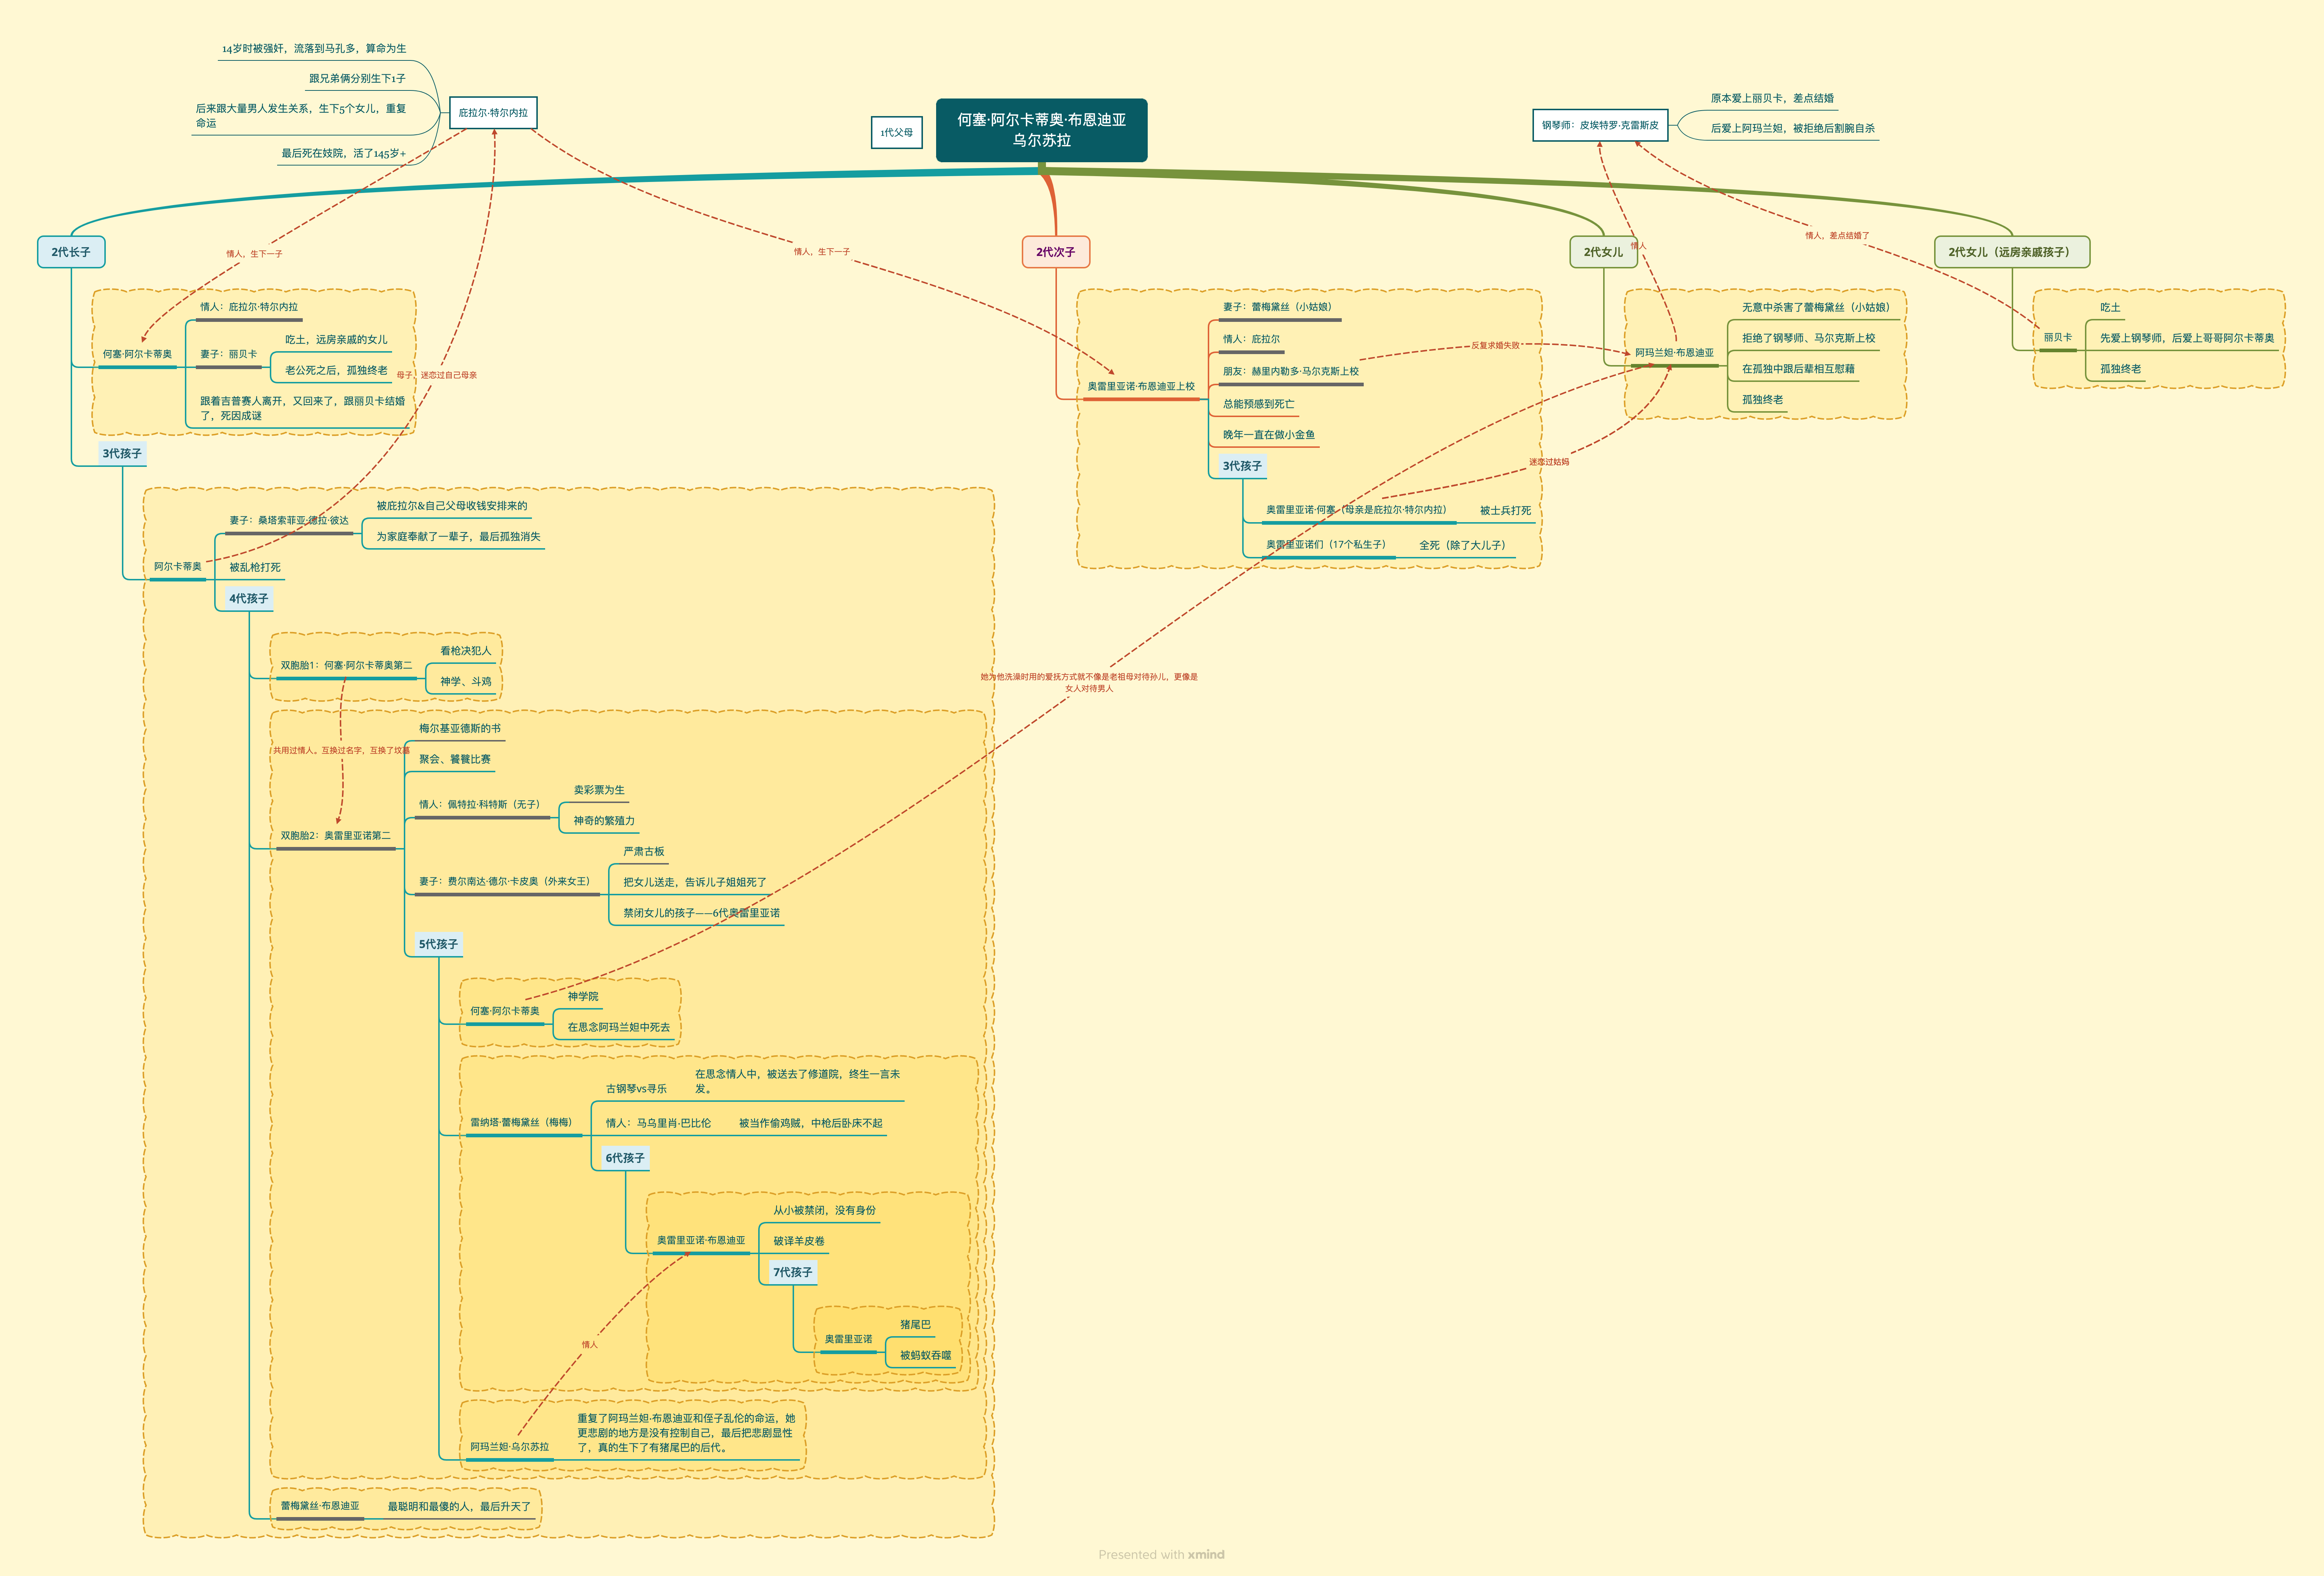Select the 2代长子 node
The image size is (2324, 1576).
coord(71,252)
